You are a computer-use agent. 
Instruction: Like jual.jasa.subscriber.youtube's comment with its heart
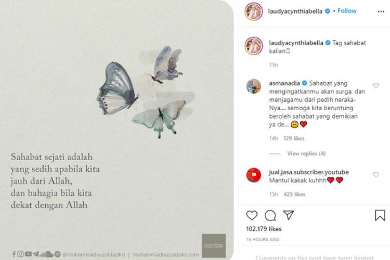(376, 175)
